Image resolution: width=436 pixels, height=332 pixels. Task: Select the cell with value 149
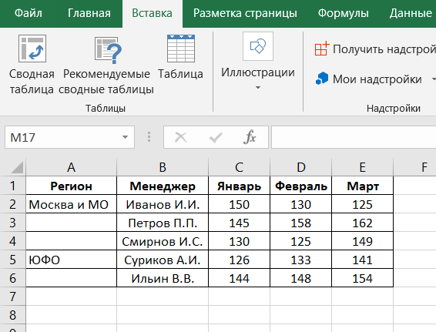[x=362, y=241]
